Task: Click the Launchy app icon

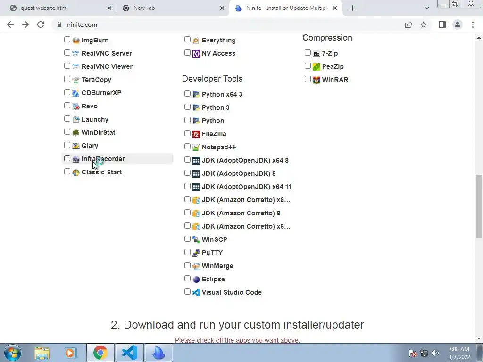Action: tap(76, 120)
